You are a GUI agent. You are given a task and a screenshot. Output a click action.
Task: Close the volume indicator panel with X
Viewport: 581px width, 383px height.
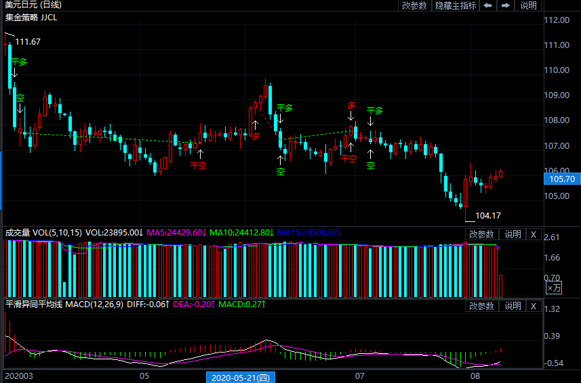(534, 234)
